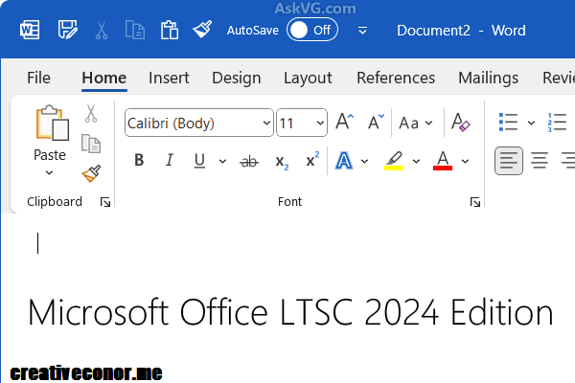
Task: Click the Text Effects blue A icon
Action: (x=344, y=161)
